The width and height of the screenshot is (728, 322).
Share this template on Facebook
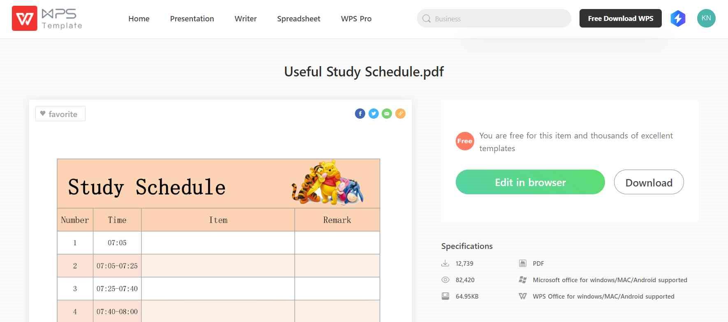point(360,113)
